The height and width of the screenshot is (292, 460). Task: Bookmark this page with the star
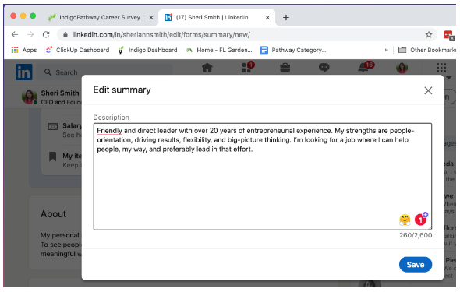pos(429,35)
